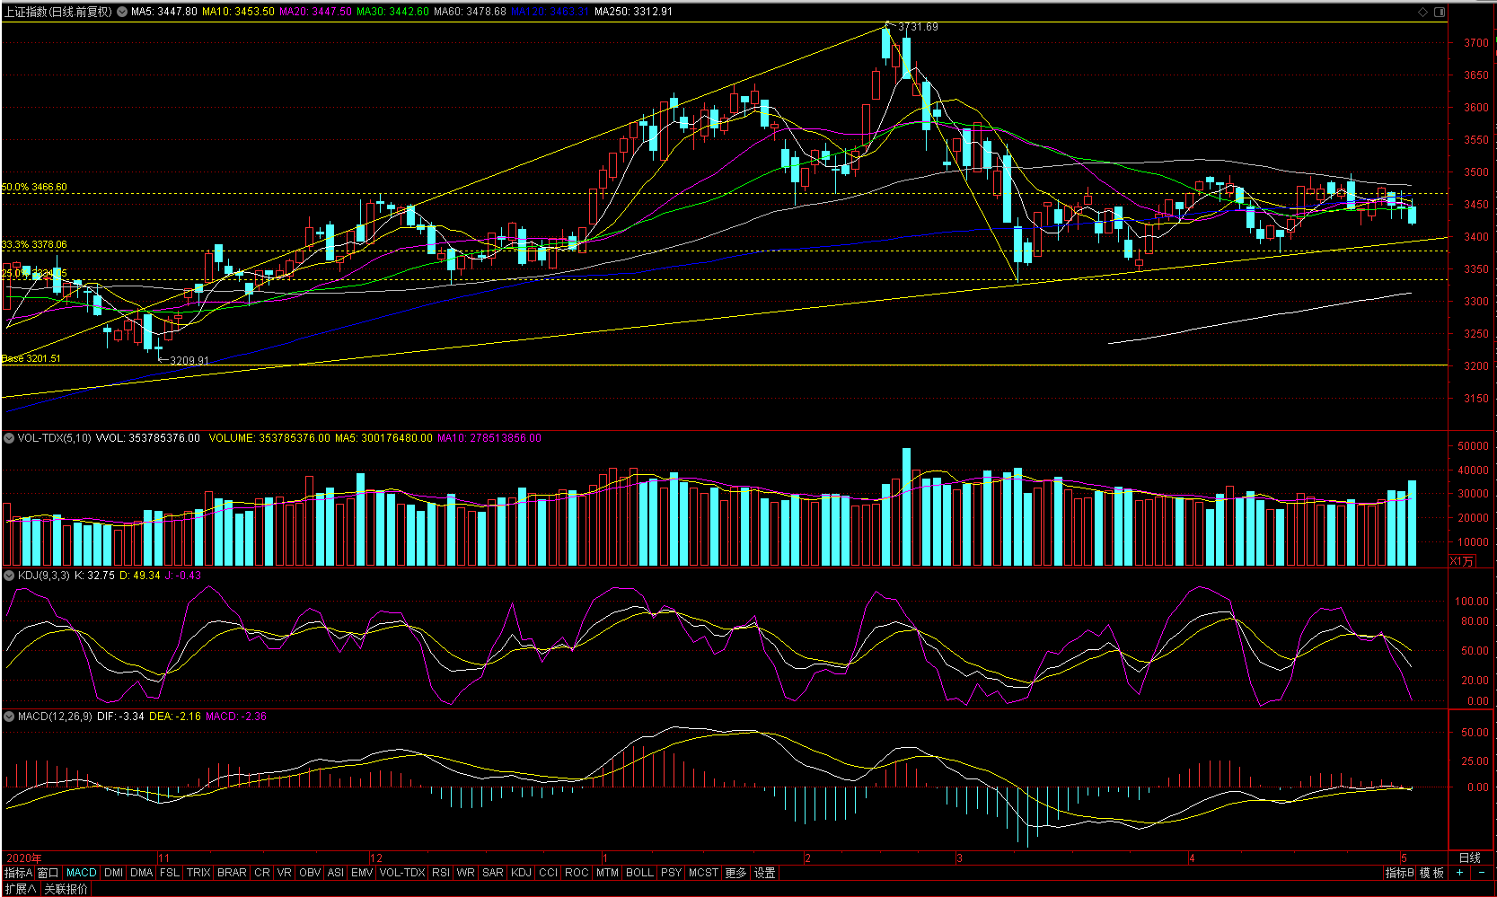Show the MCST indicator

pyautogui.click(x=703, y=873)
